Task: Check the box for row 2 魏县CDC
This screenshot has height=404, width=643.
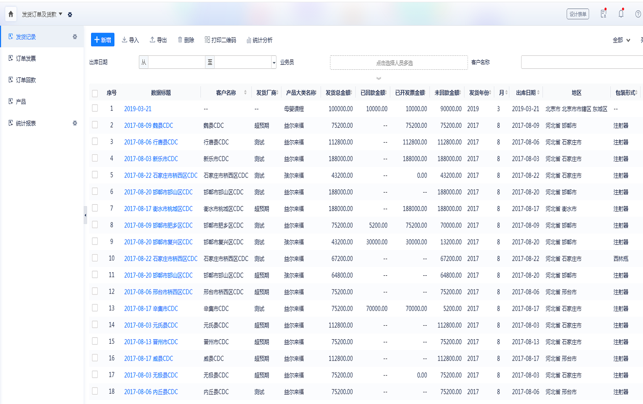Action: pos(95,125)
